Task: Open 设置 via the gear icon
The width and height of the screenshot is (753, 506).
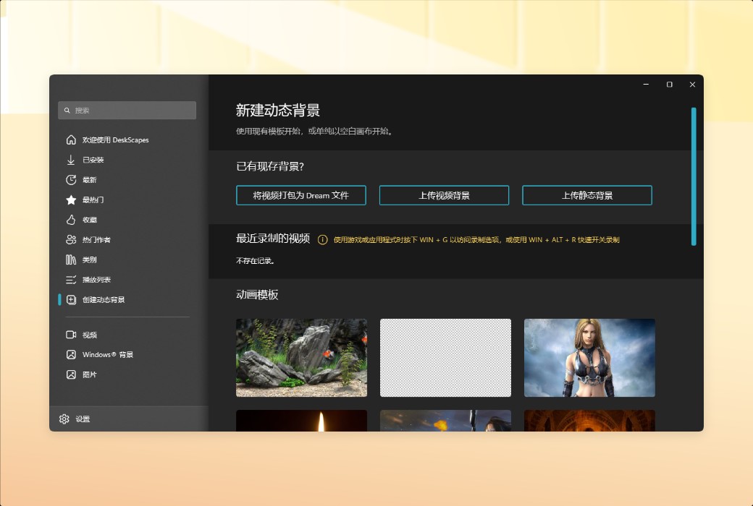Action: tap(64, 419)
